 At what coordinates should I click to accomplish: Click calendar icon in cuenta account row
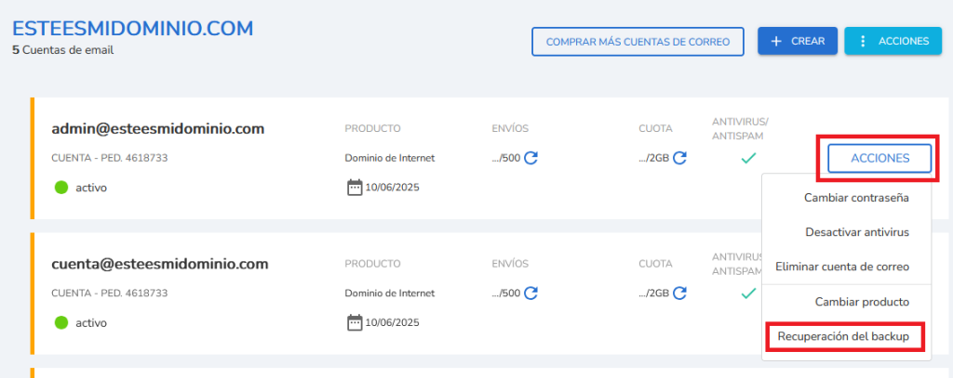click(355, 322)
